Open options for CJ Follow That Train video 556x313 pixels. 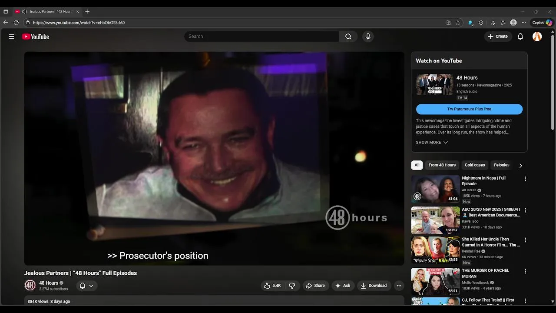click(525, 301)
